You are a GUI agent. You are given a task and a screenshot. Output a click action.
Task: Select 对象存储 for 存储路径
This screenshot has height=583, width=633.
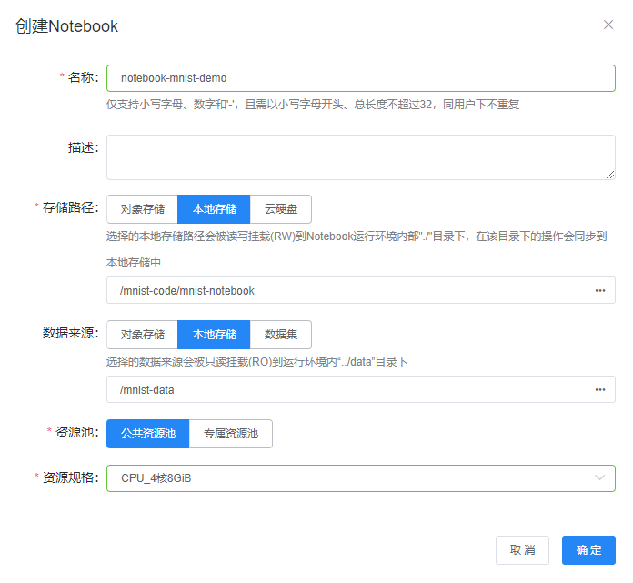(x=142, y=209)
